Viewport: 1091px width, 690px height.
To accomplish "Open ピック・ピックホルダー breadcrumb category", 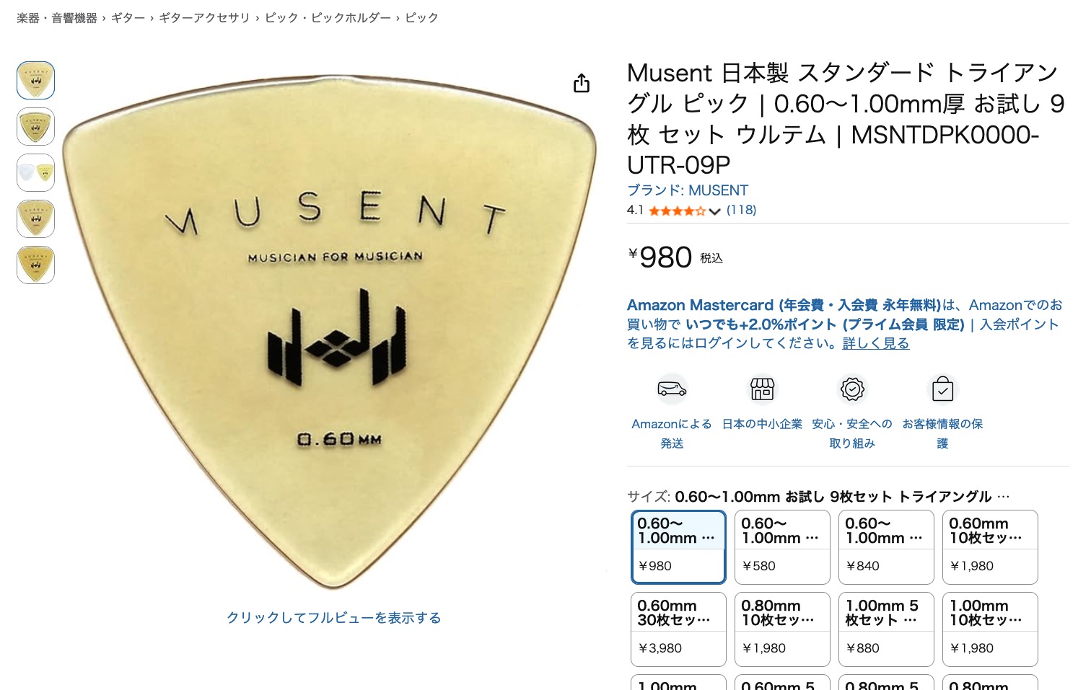I will 328,17.
